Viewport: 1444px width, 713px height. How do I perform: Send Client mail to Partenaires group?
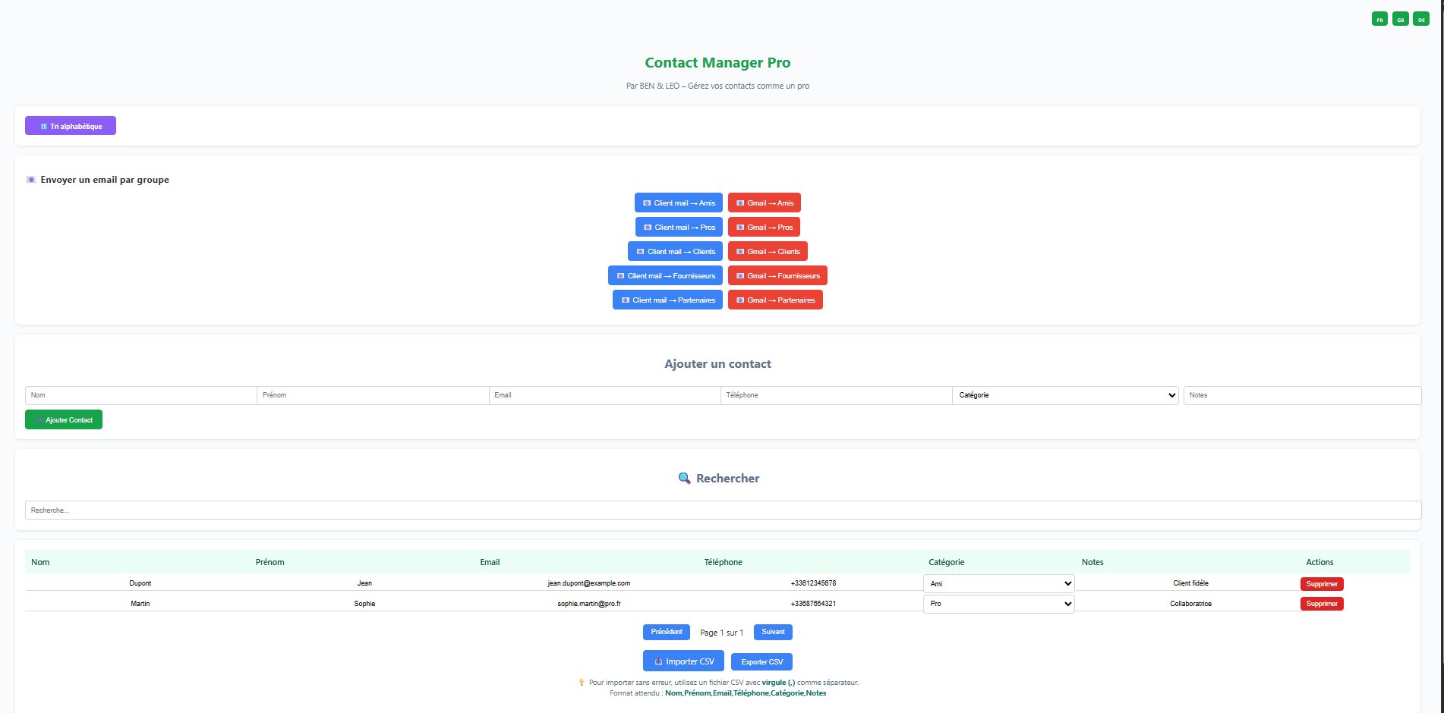[x=667, y=300]
